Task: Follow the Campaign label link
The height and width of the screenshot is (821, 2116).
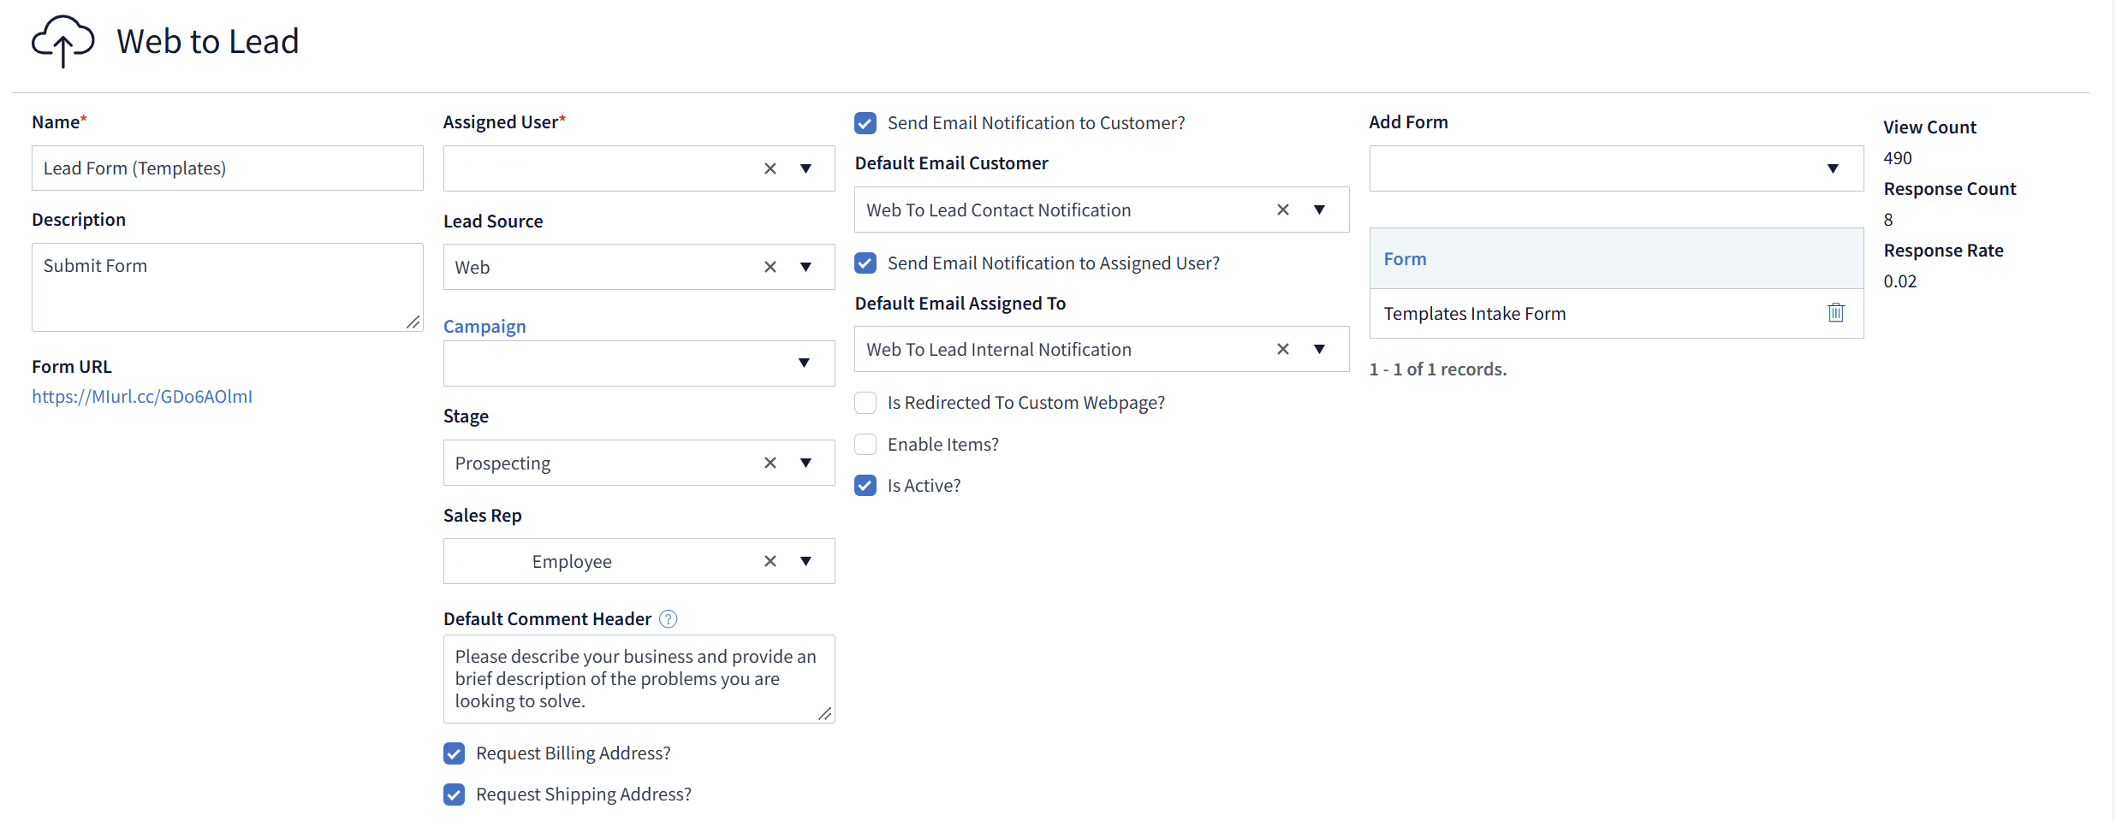Action: click(484, 327)
